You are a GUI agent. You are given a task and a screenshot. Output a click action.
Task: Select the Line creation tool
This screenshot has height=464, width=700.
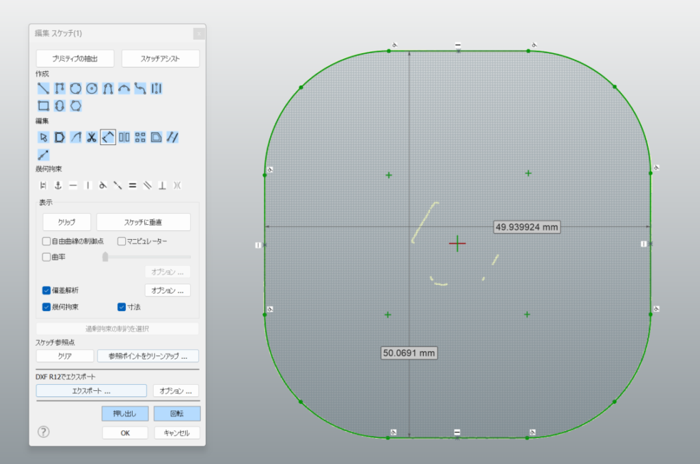click(x=43, y=88)
